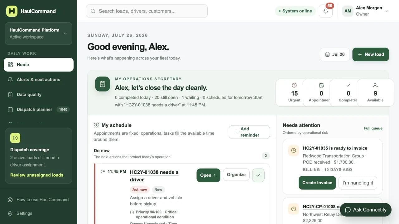Select the Completed stat card

348,93
